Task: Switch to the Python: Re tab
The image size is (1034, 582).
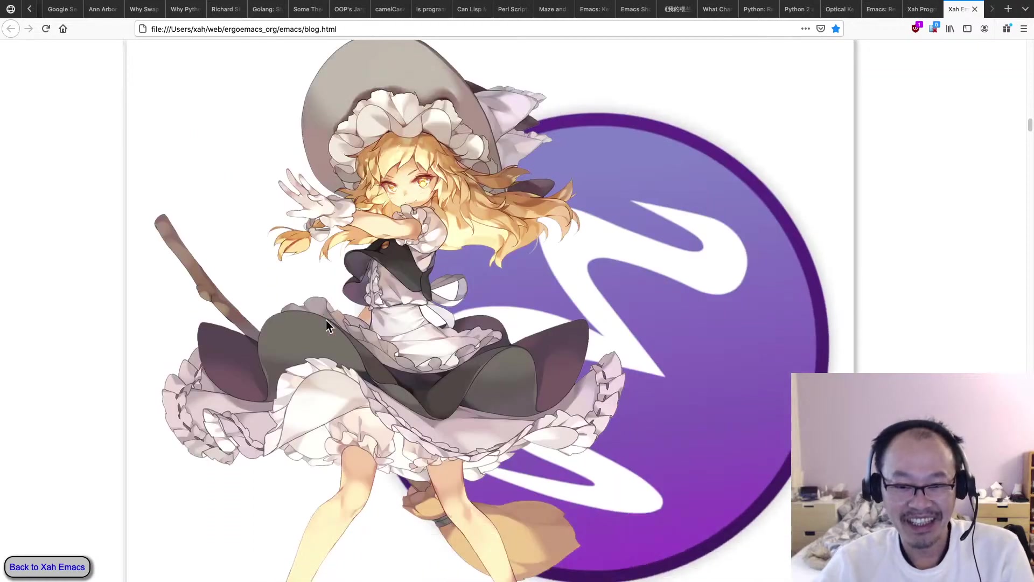Action: (x=758, y=9)
